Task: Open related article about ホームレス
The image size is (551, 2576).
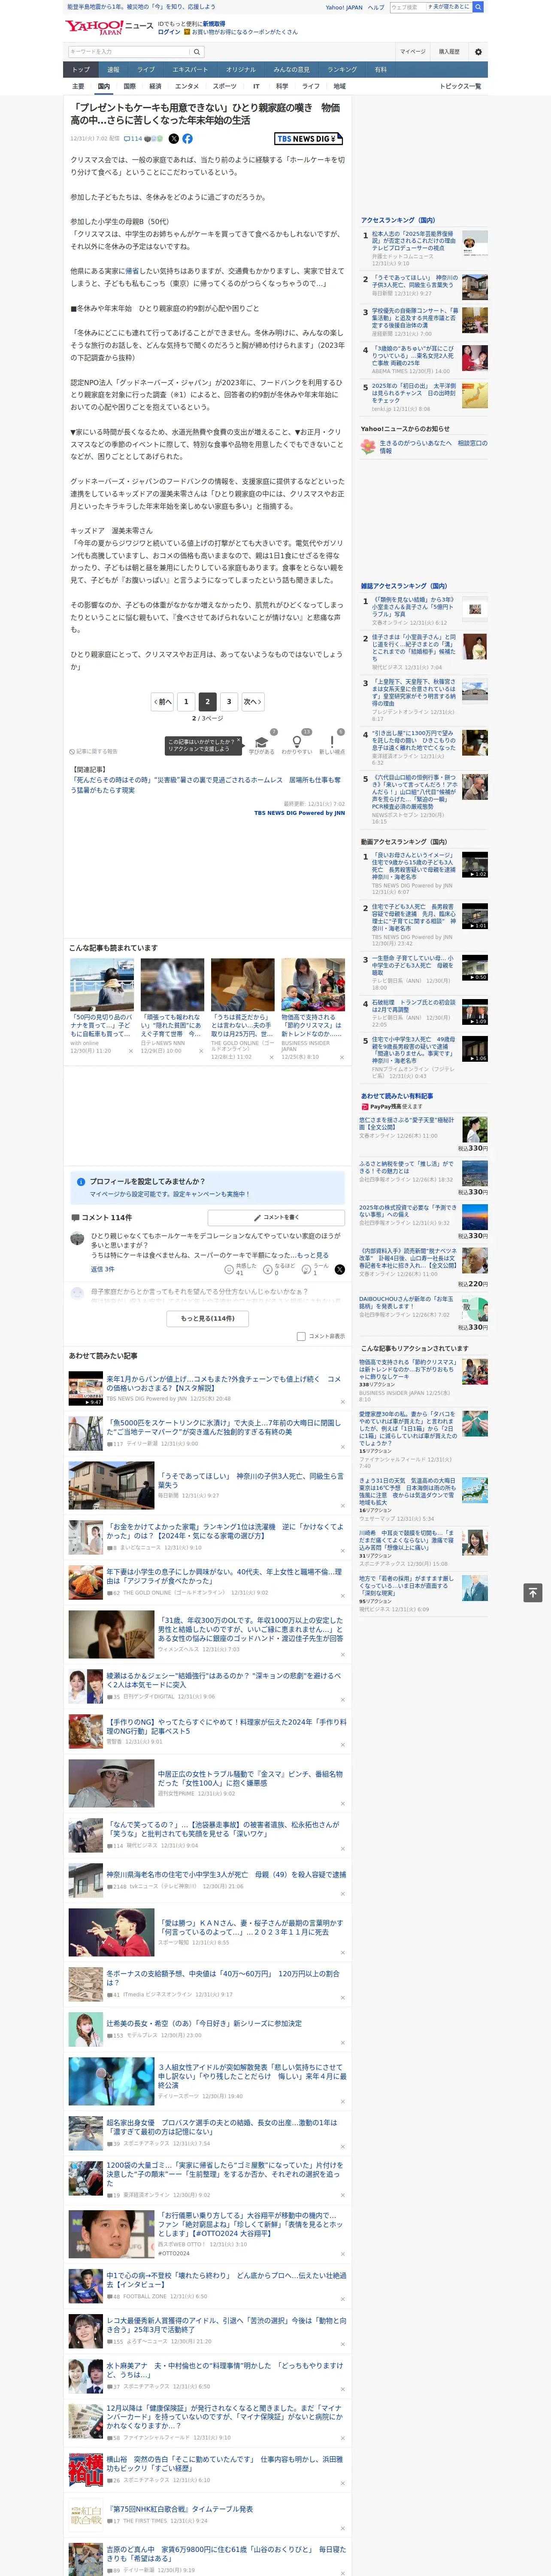Action: pos(205,784)
